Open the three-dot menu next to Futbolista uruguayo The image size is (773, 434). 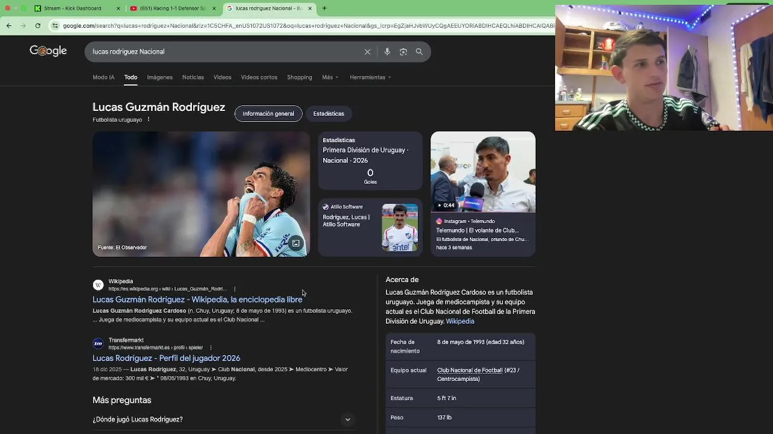coord(149,119)
